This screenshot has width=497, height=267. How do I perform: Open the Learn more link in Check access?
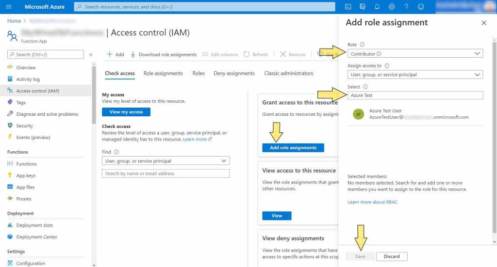click(x=197, y=139)
